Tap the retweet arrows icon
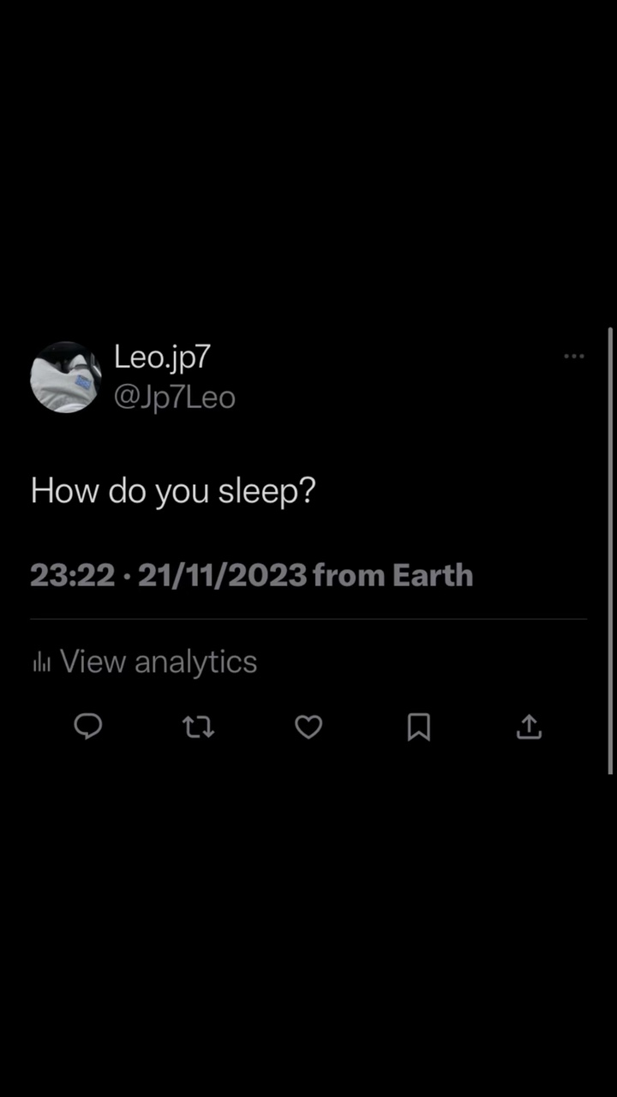Image resolution: width=617 pixels, height=1097 pixels. point(198,728)
